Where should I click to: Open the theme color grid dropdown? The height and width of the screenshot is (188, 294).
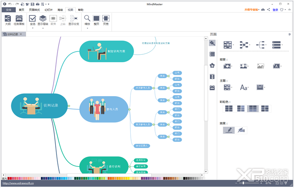(261, 87)
